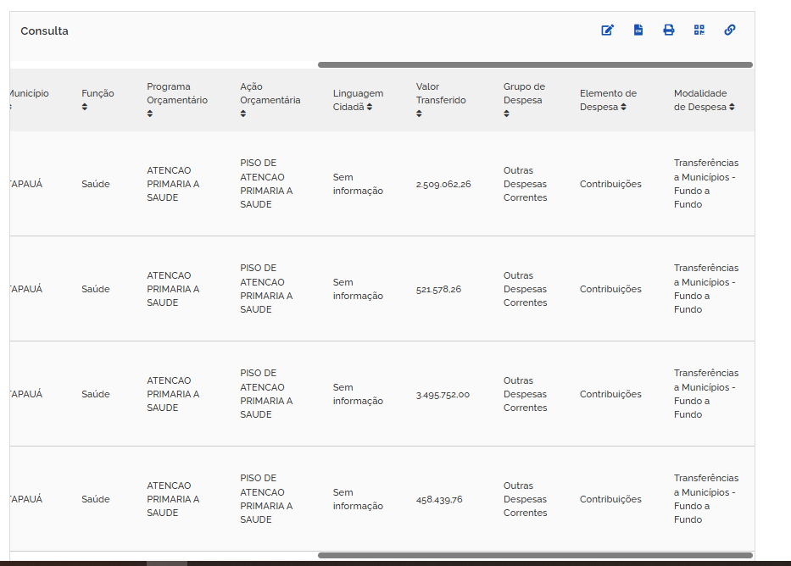Sort by the Linguagem Cidadã column arrows
Screen dimensions: 791x566
click(370, 107)
